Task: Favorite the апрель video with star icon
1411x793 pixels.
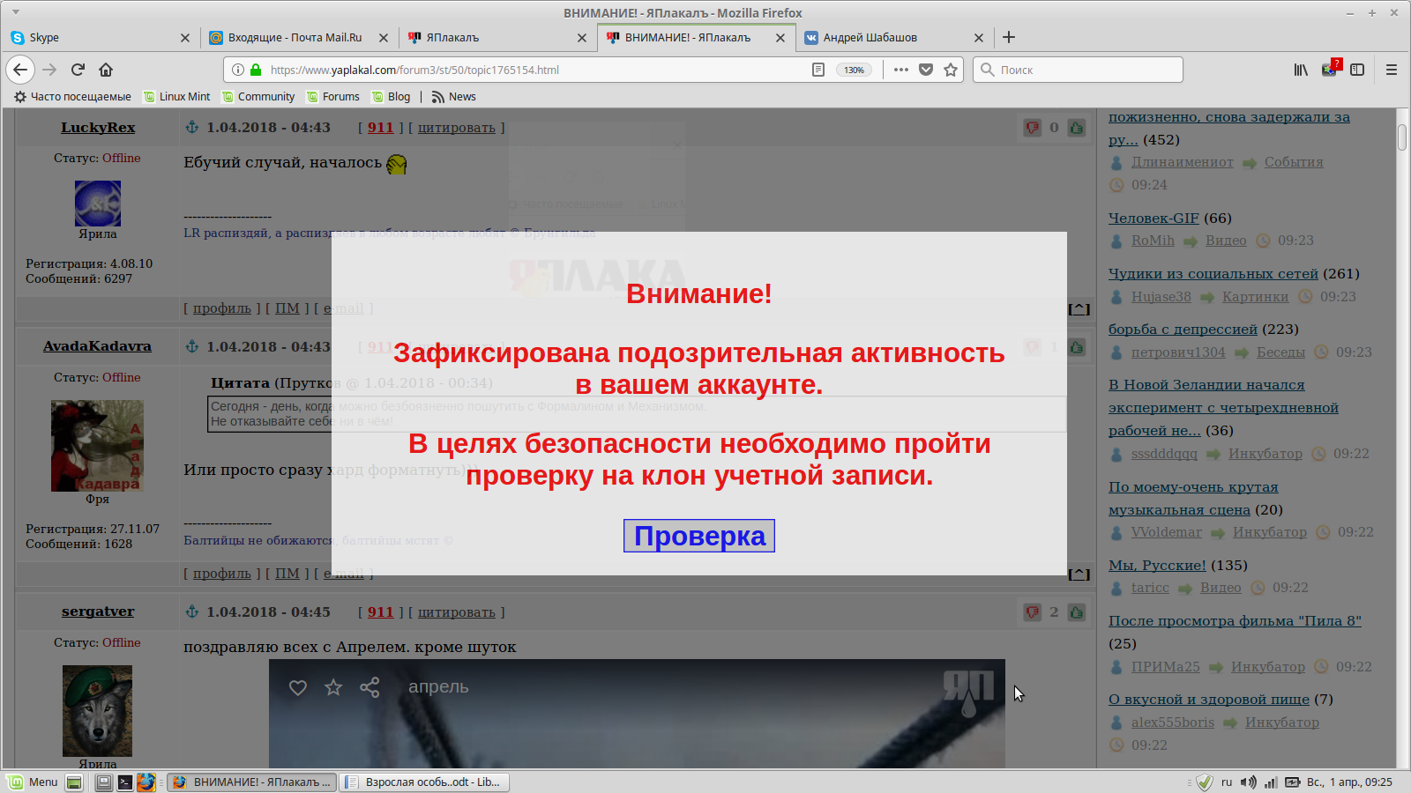Action: click(333, 687)
